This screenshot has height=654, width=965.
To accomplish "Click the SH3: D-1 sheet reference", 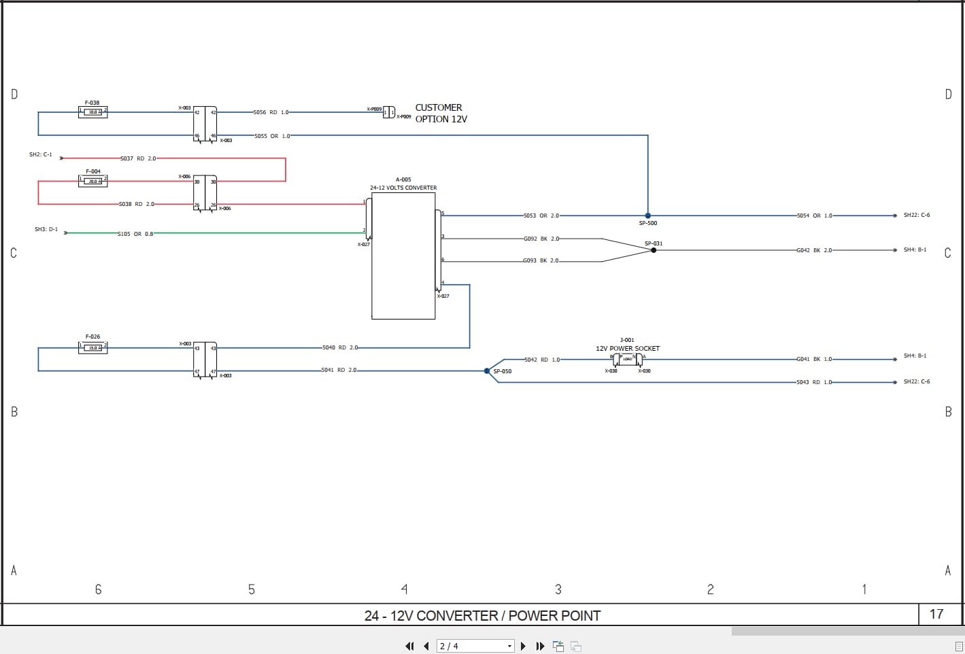I will (x=46, y=230).
